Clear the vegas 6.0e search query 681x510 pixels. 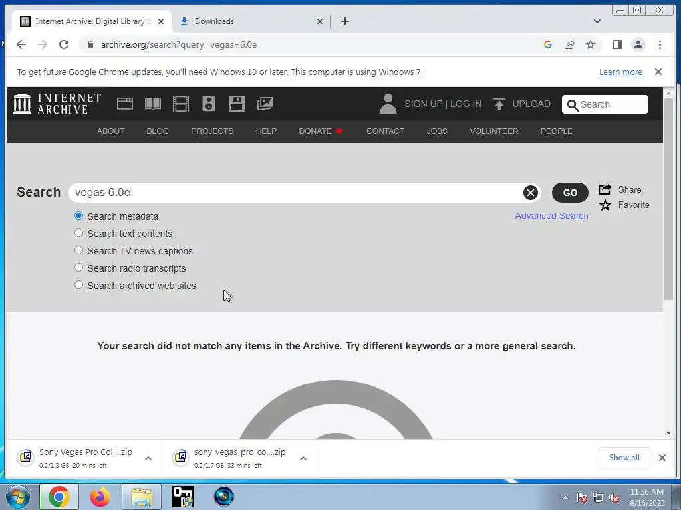pos(530,193)
